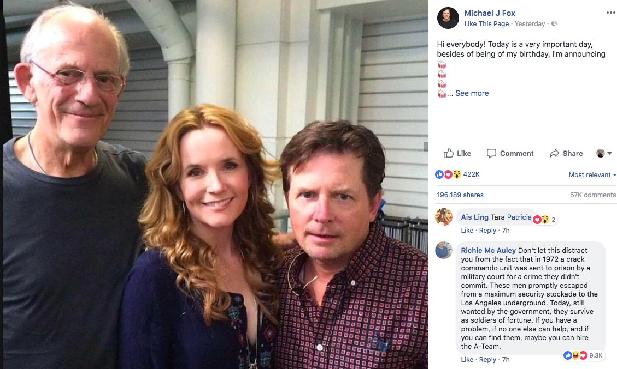Click Ais Ling's profile picture
This screenshot has width=617, height=369.
444,217
